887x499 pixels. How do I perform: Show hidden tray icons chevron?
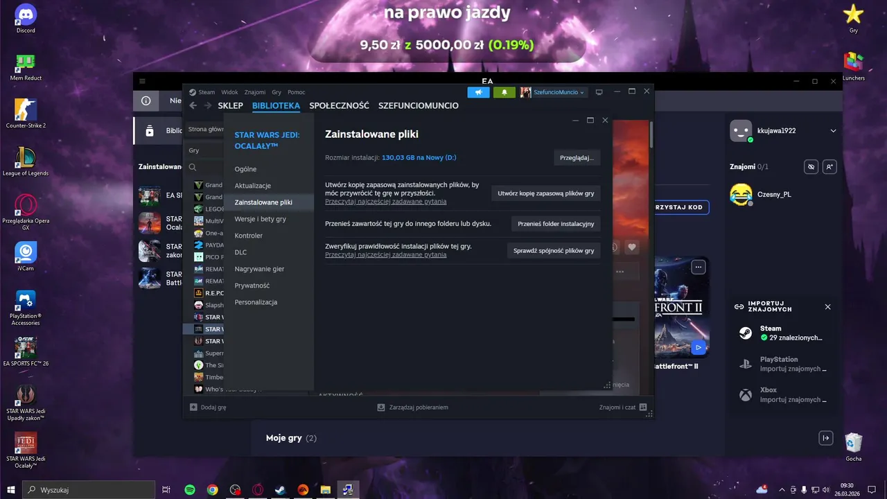(x=782, y=490)
